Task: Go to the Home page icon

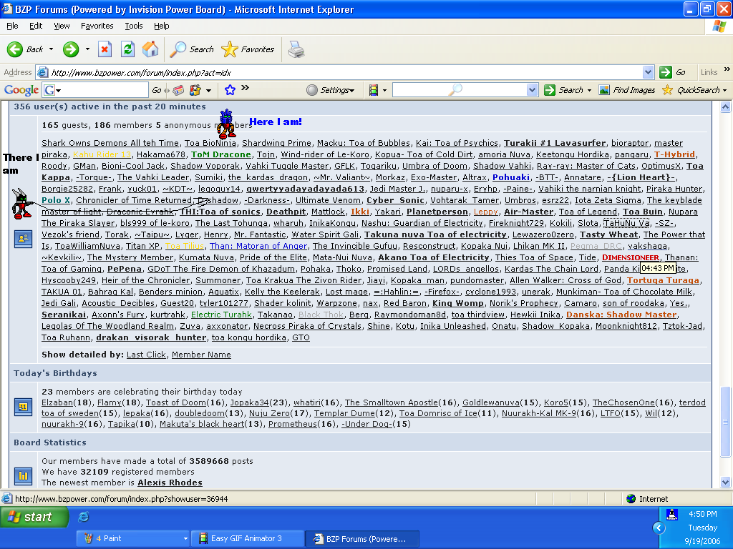Action: [150, 49]
